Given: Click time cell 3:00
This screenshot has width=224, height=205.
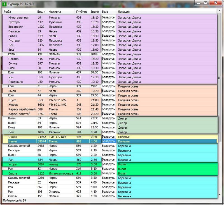Looking at the screenshot, I should [x=94, y=164].
